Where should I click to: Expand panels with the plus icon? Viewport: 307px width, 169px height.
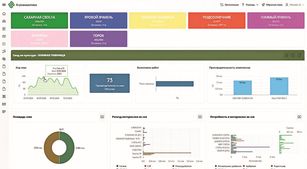point(287,55)
